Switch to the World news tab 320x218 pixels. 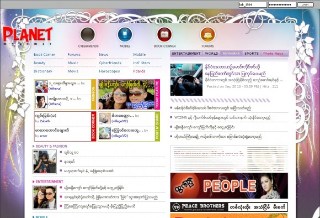211,54
